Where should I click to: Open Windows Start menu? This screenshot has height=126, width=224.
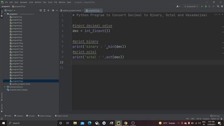point(3,123)
